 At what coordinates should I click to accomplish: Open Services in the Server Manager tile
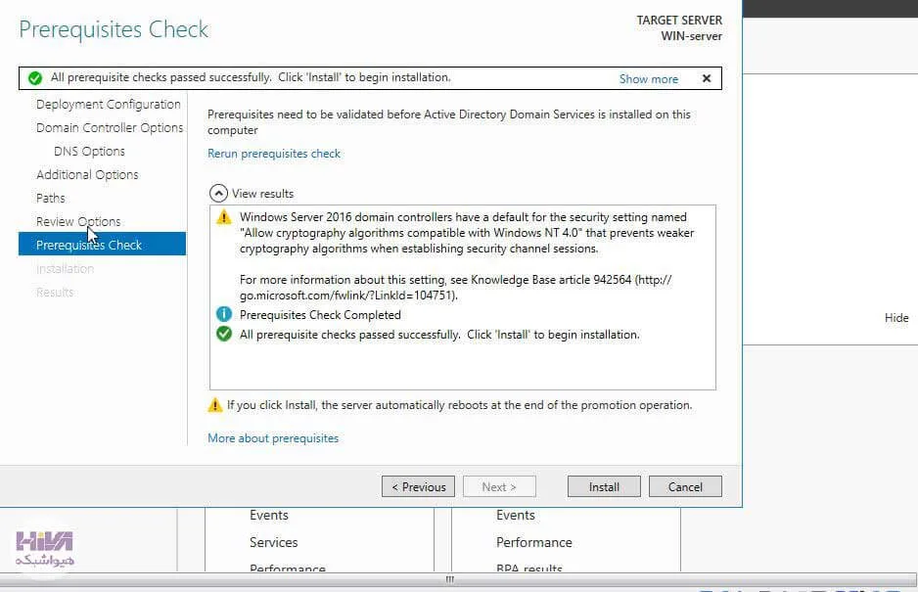coord(273,543)
